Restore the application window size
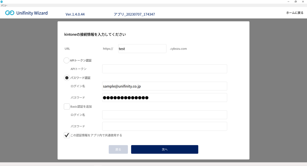 [296, 1]
